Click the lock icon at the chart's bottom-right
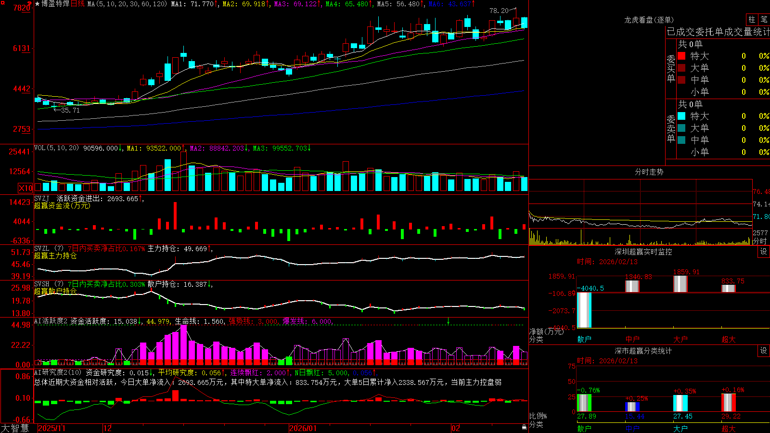Viewport: 770px width, 433px height. click(x=525, y=427)
